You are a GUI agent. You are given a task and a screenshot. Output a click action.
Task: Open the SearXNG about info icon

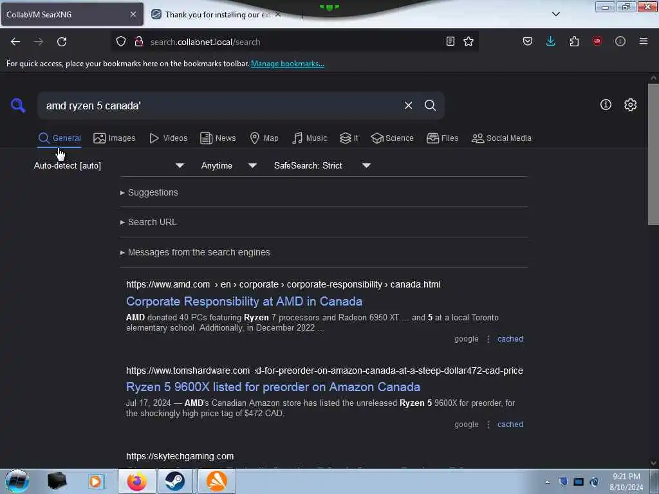coord(606,105)
